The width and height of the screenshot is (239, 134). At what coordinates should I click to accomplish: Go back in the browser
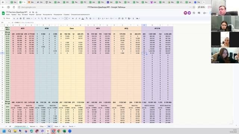click(3, 7)
